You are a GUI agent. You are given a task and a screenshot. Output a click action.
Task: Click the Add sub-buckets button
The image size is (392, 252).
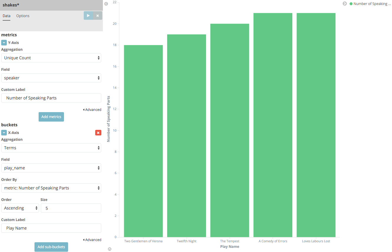(51, 247)
